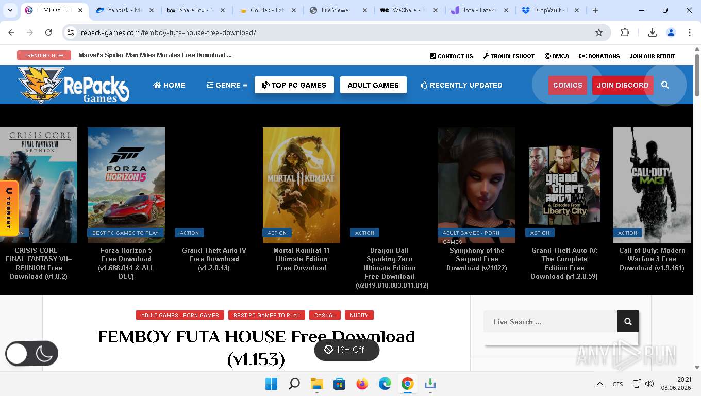Screen dimensions: 701x396
Task: Click the site search magnifier in the navbar
Action: pos(665,85)
